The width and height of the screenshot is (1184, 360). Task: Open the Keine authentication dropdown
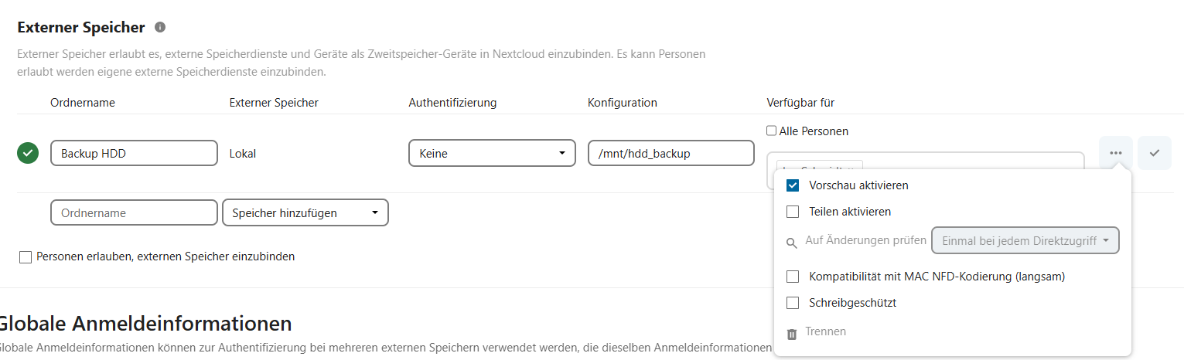click(x=492, y=153)
